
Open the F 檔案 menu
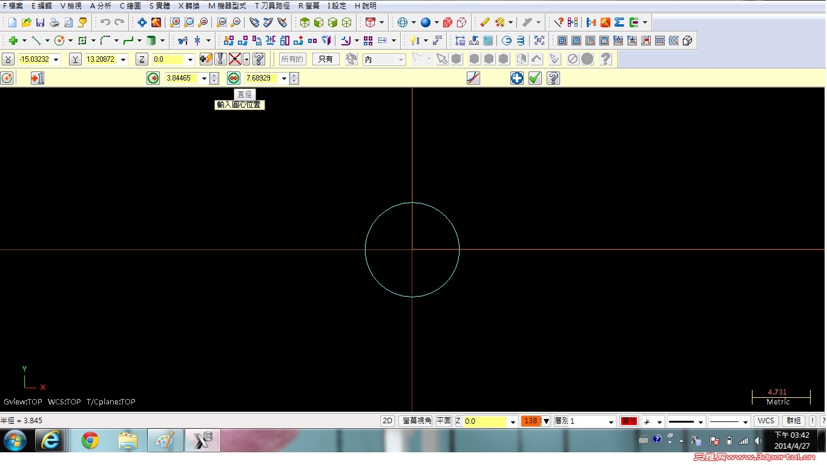pyautogui.click(x=13, y=5)
